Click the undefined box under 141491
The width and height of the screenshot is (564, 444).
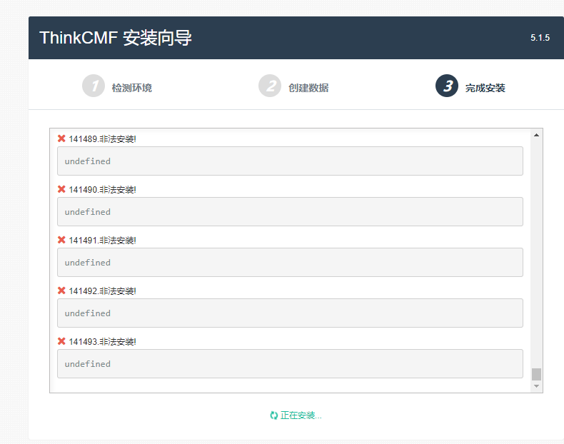[290, 263]
